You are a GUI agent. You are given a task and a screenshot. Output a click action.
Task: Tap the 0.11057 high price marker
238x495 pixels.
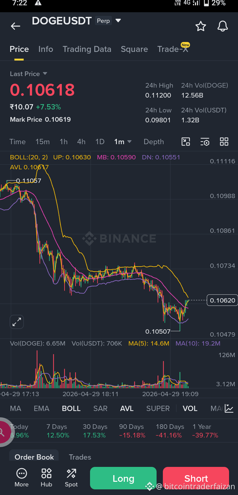28,181
